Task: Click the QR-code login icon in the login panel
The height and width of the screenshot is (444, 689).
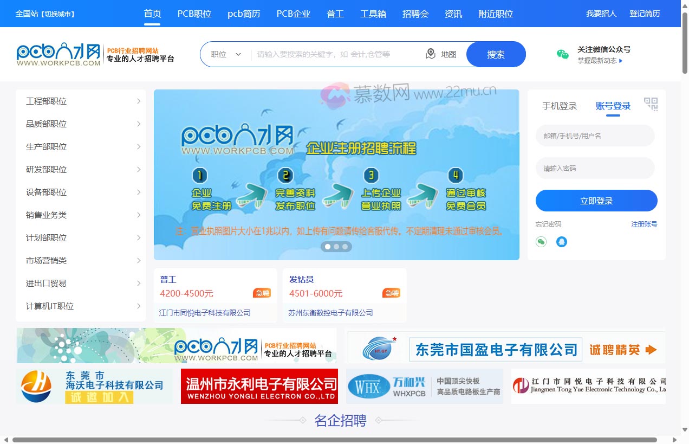Action: pos(651,104)
